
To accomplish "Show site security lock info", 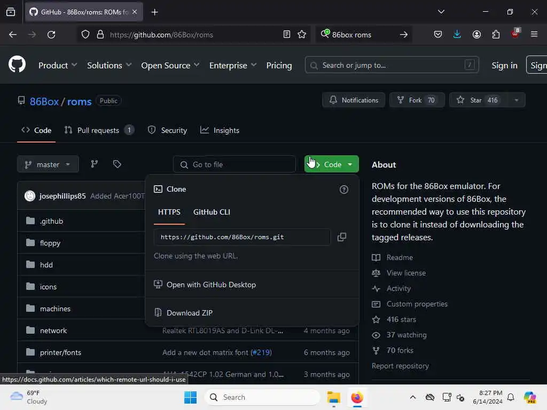I will (x=100, y=35).
